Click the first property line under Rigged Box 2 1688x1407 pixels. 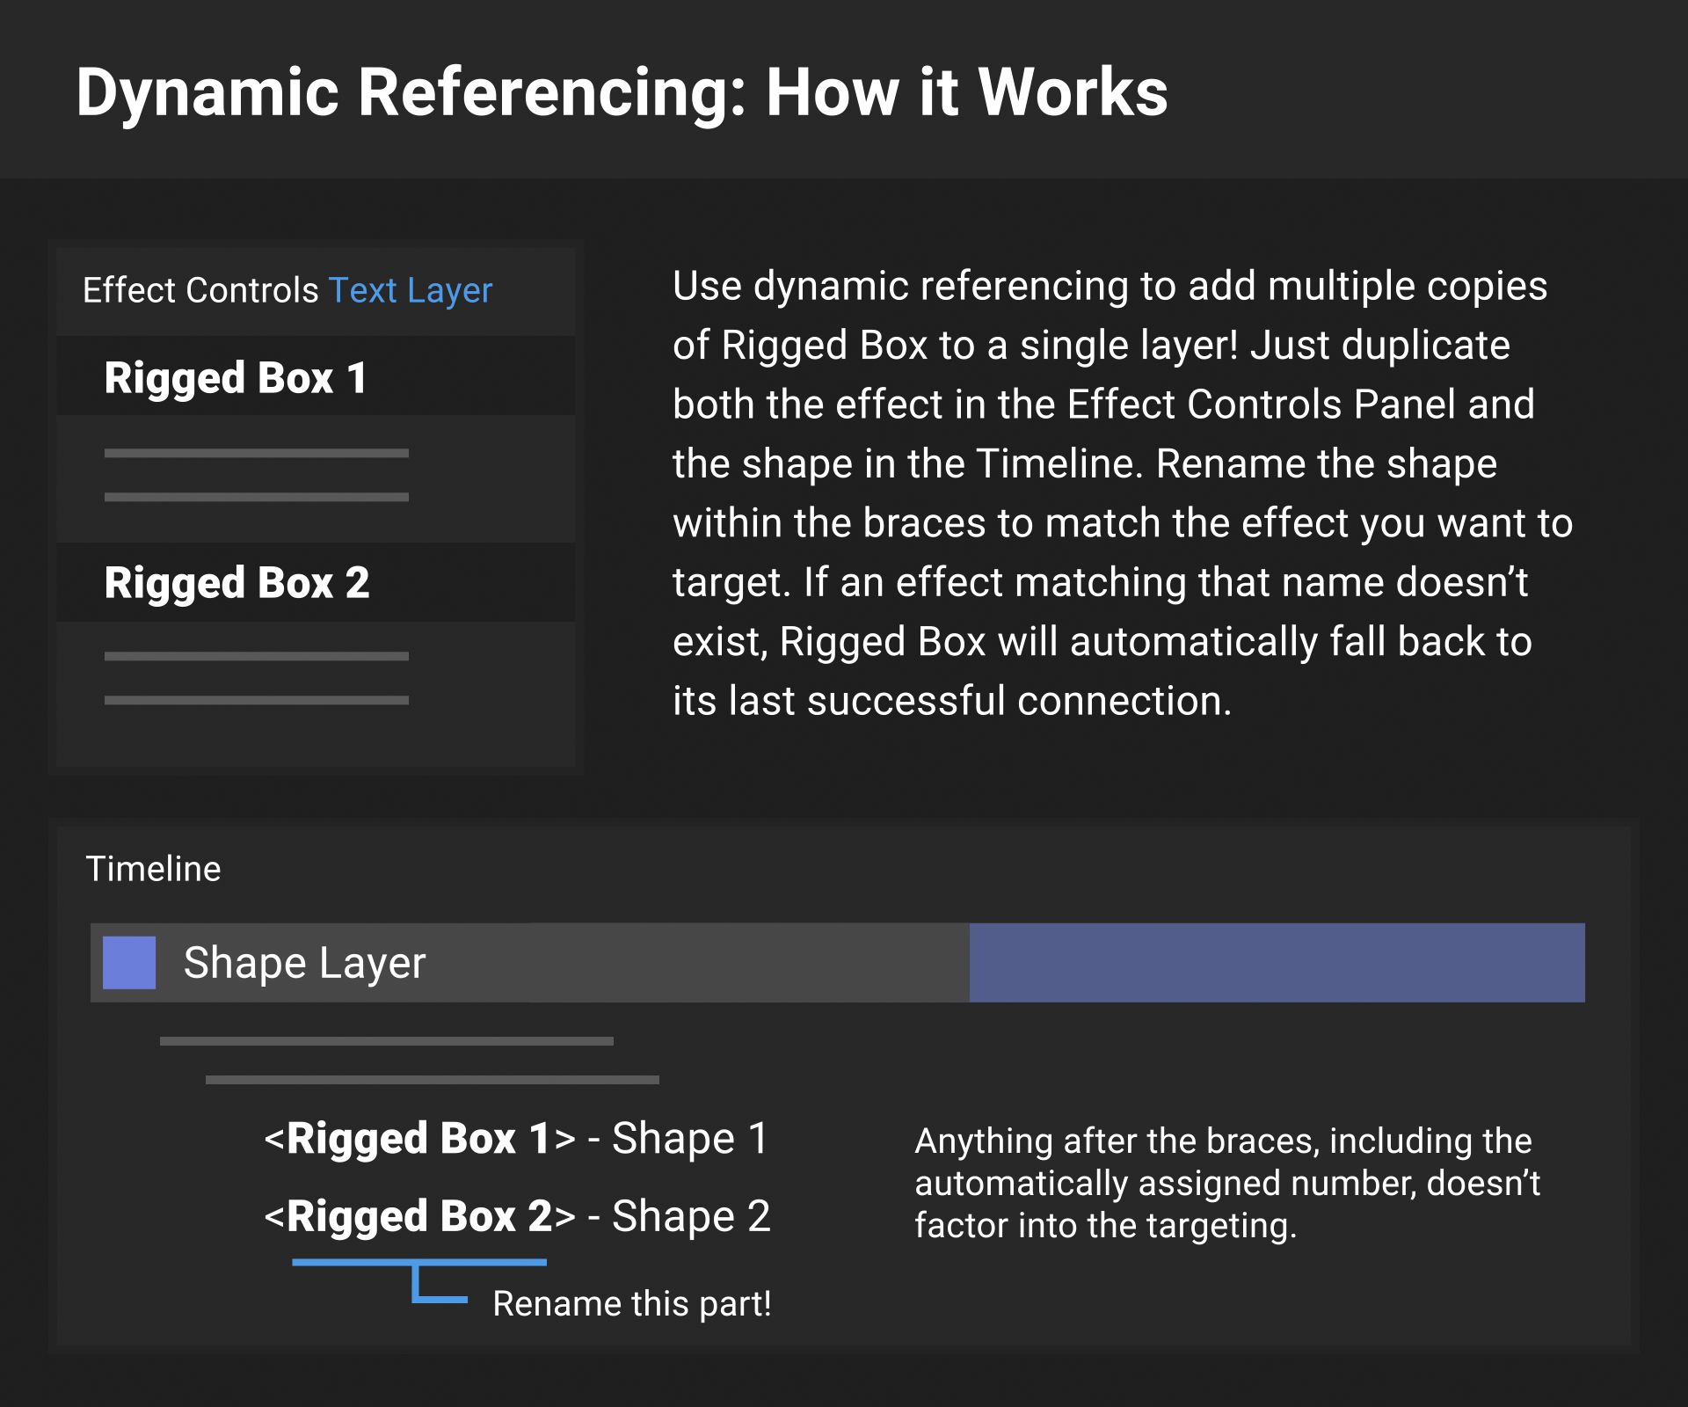pos(256,656)
